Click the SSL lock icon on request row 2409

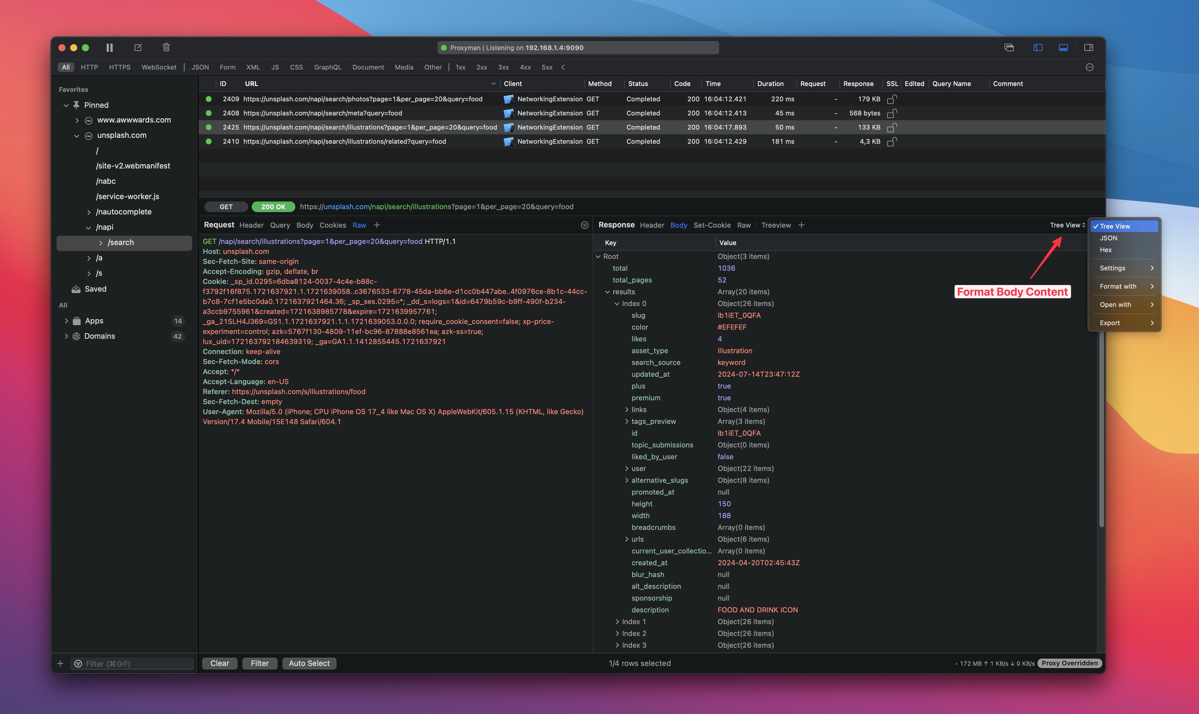891,99
